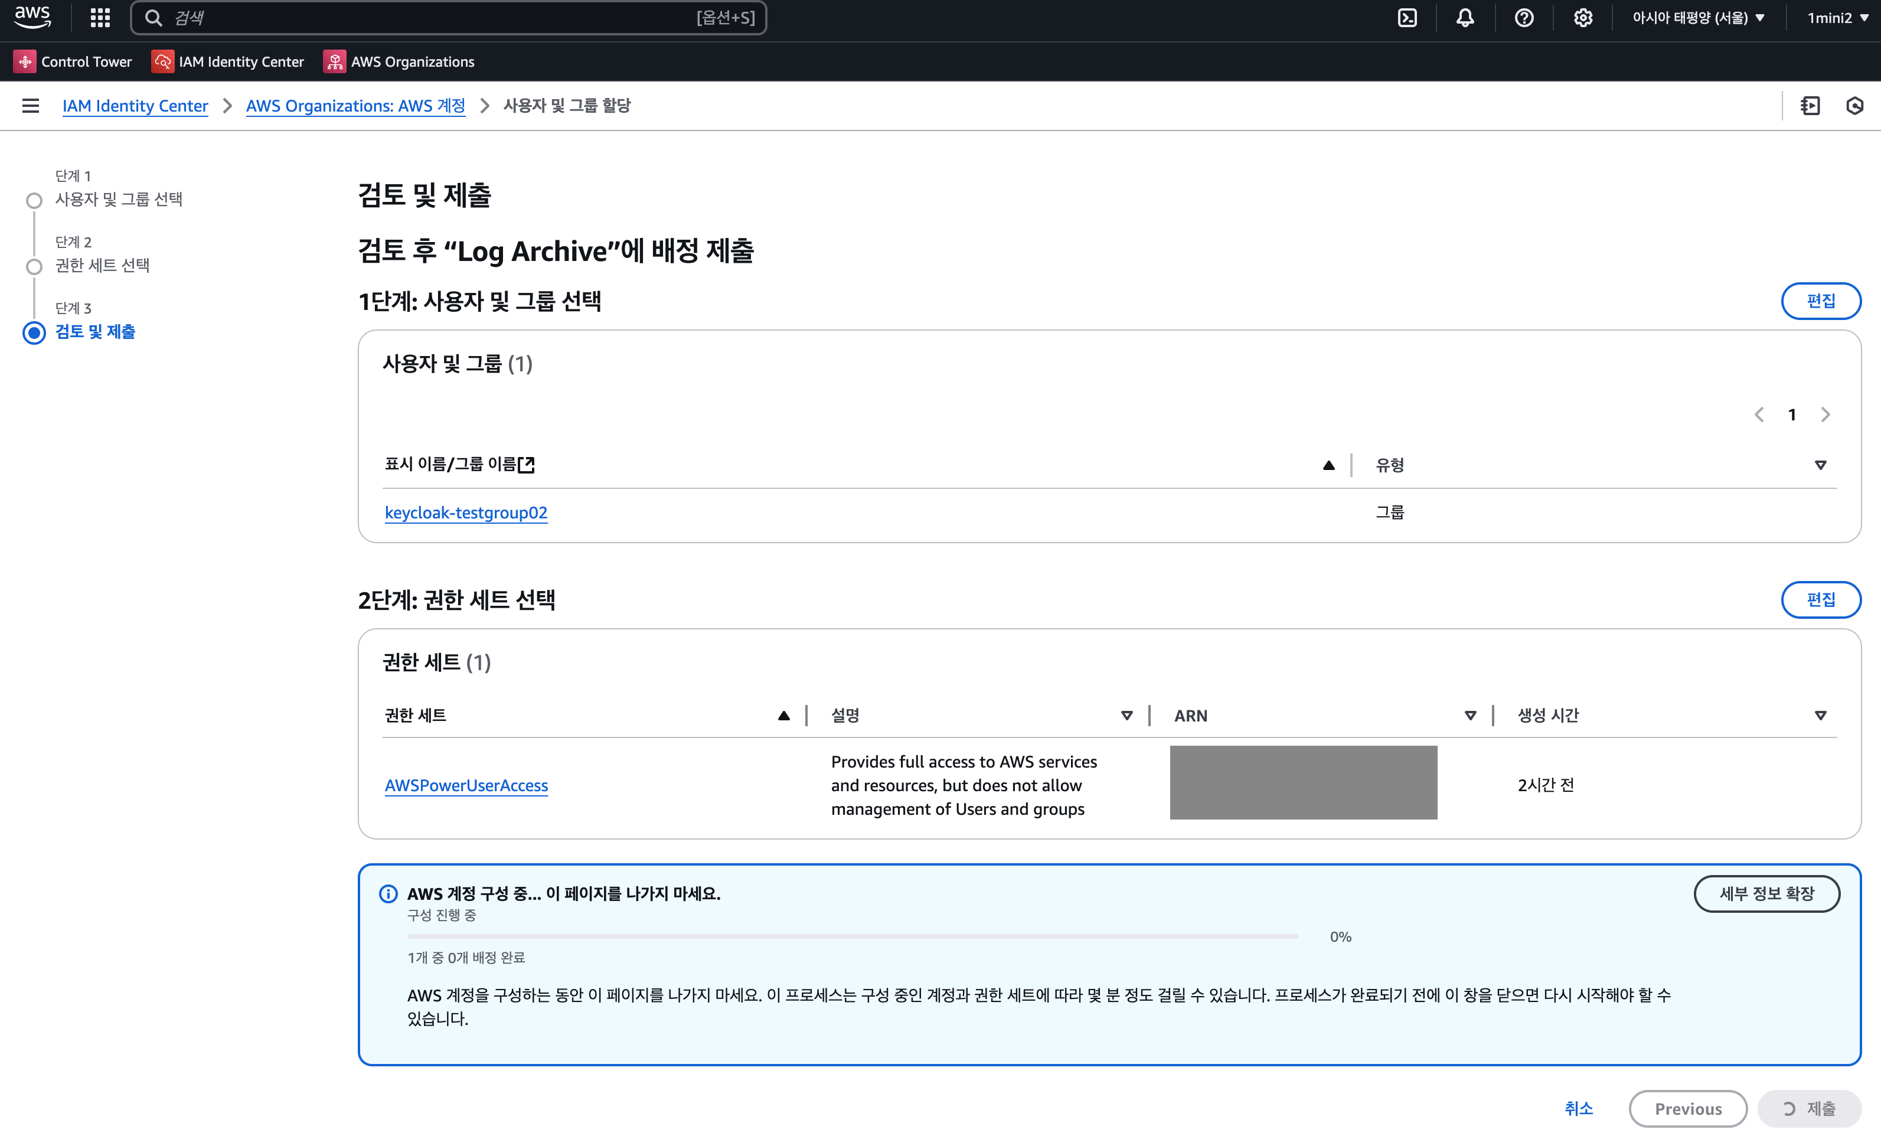
Task: Open the AWS Organizations favorites shortcut
Action: (x=399, y=61)
